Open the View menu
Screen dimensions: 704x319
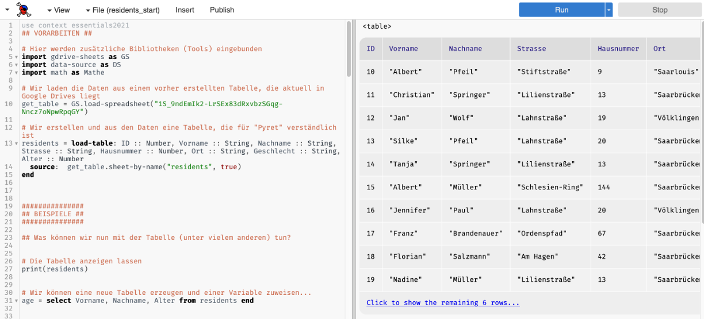click(x=58, y=10)
